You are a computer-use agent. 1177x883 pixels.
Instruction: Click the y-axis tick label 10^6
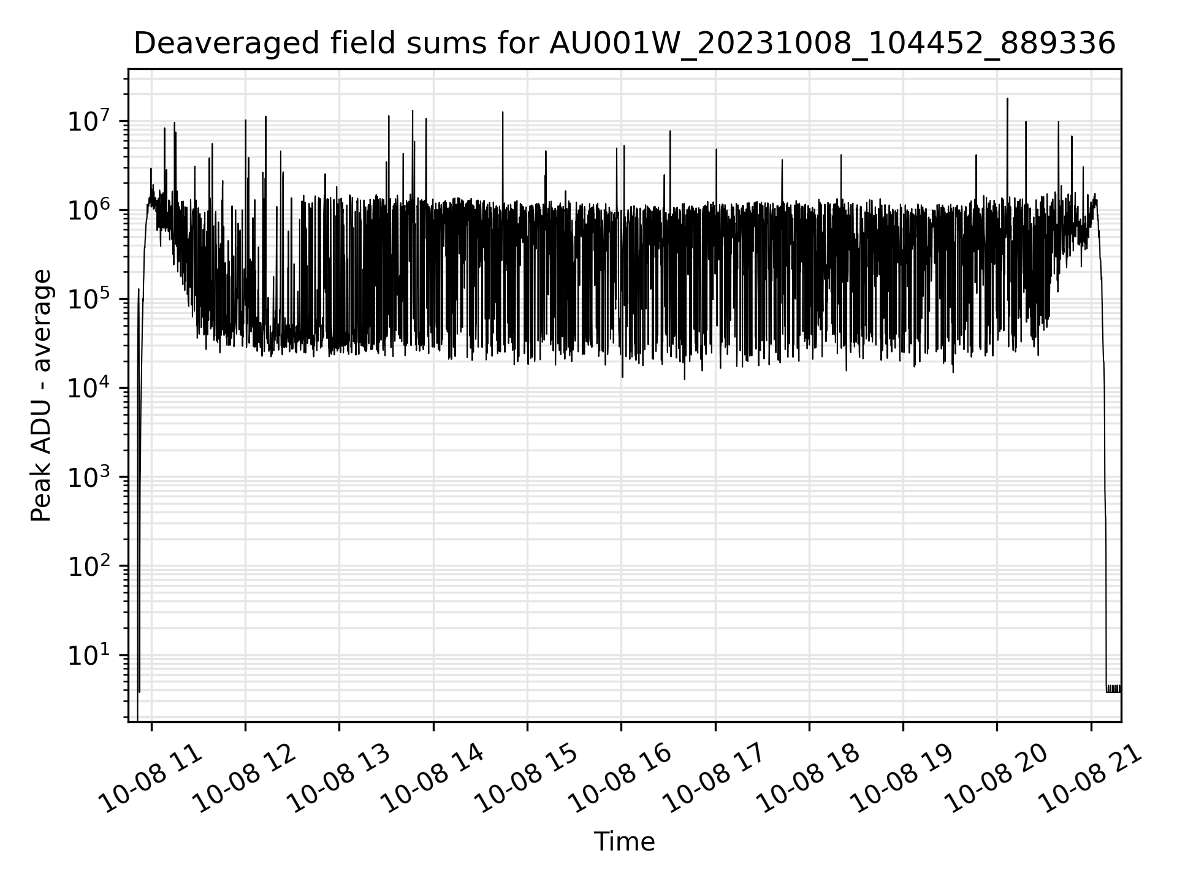89,210
